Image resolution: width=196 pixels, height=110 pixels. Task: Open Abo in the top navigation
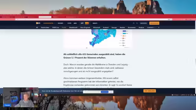pos(75,23)
